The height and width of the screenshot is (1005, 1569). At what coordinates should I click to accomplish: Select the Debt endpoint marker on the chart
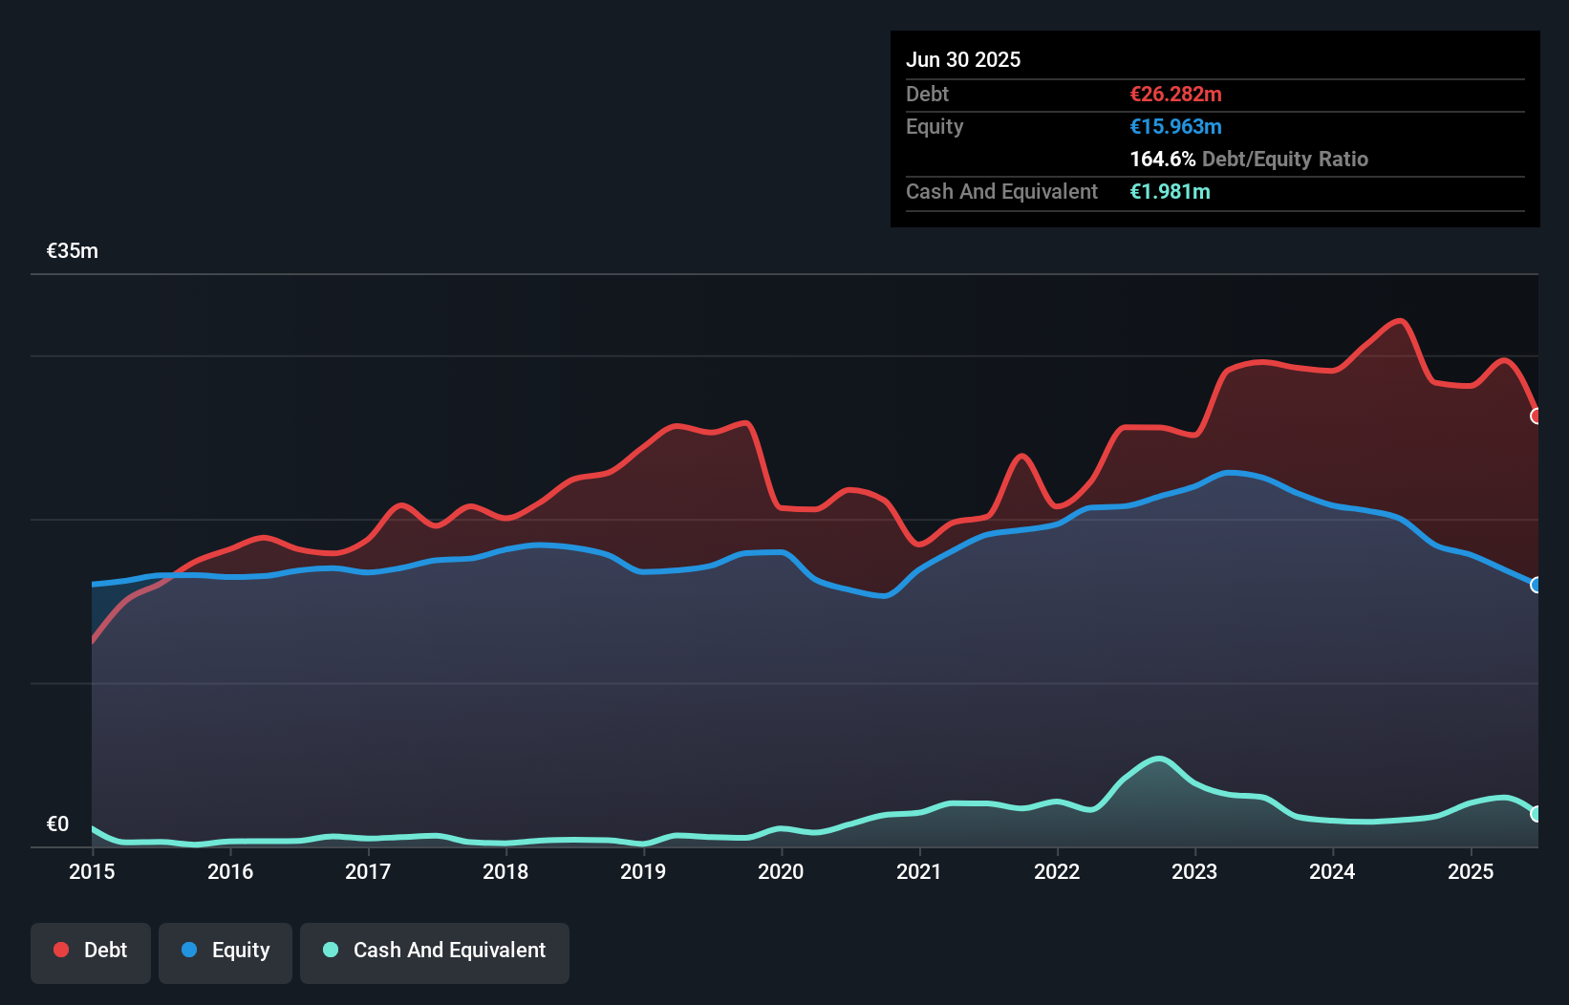pyautogui.click(x=1536, y=417)
